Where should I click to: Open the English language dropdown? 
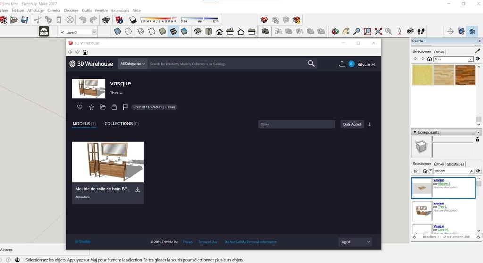point(355,242)
